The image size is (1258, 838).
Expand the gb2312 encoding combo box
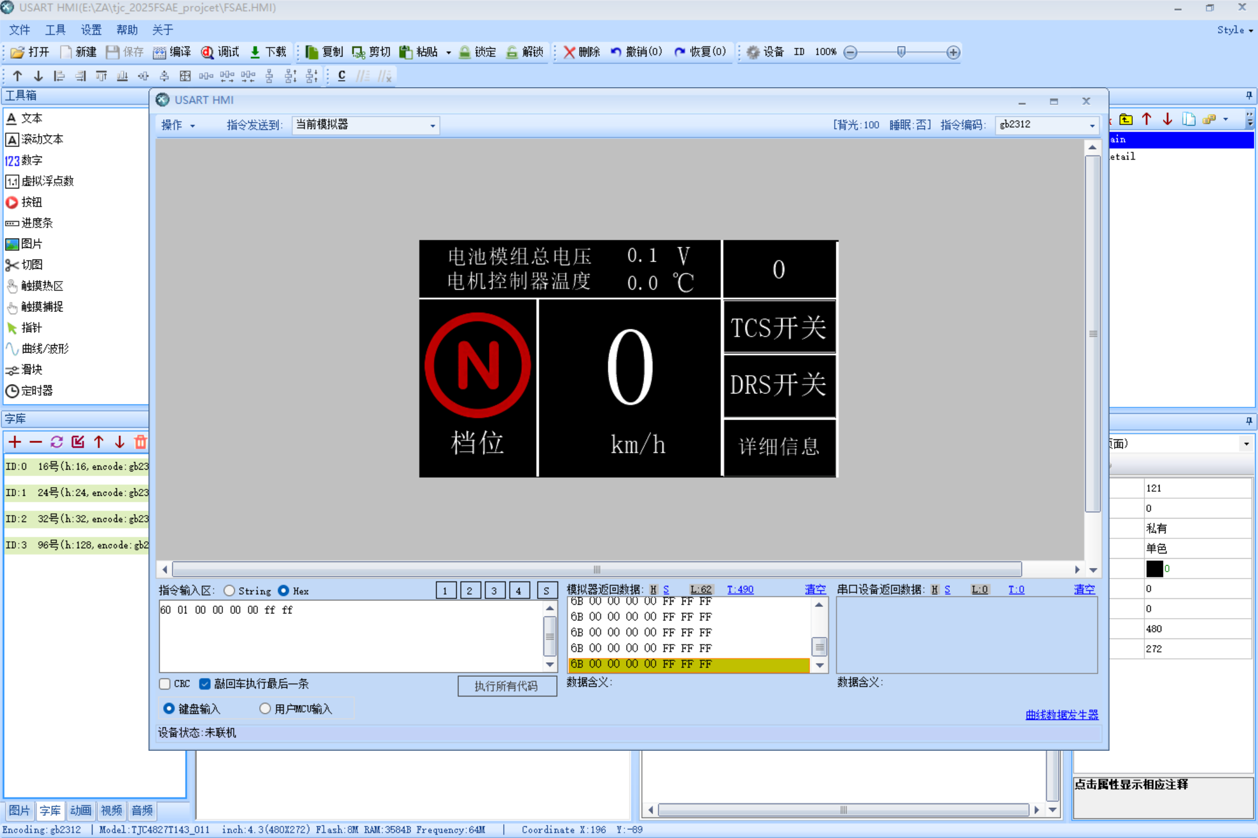point(1091,125)
